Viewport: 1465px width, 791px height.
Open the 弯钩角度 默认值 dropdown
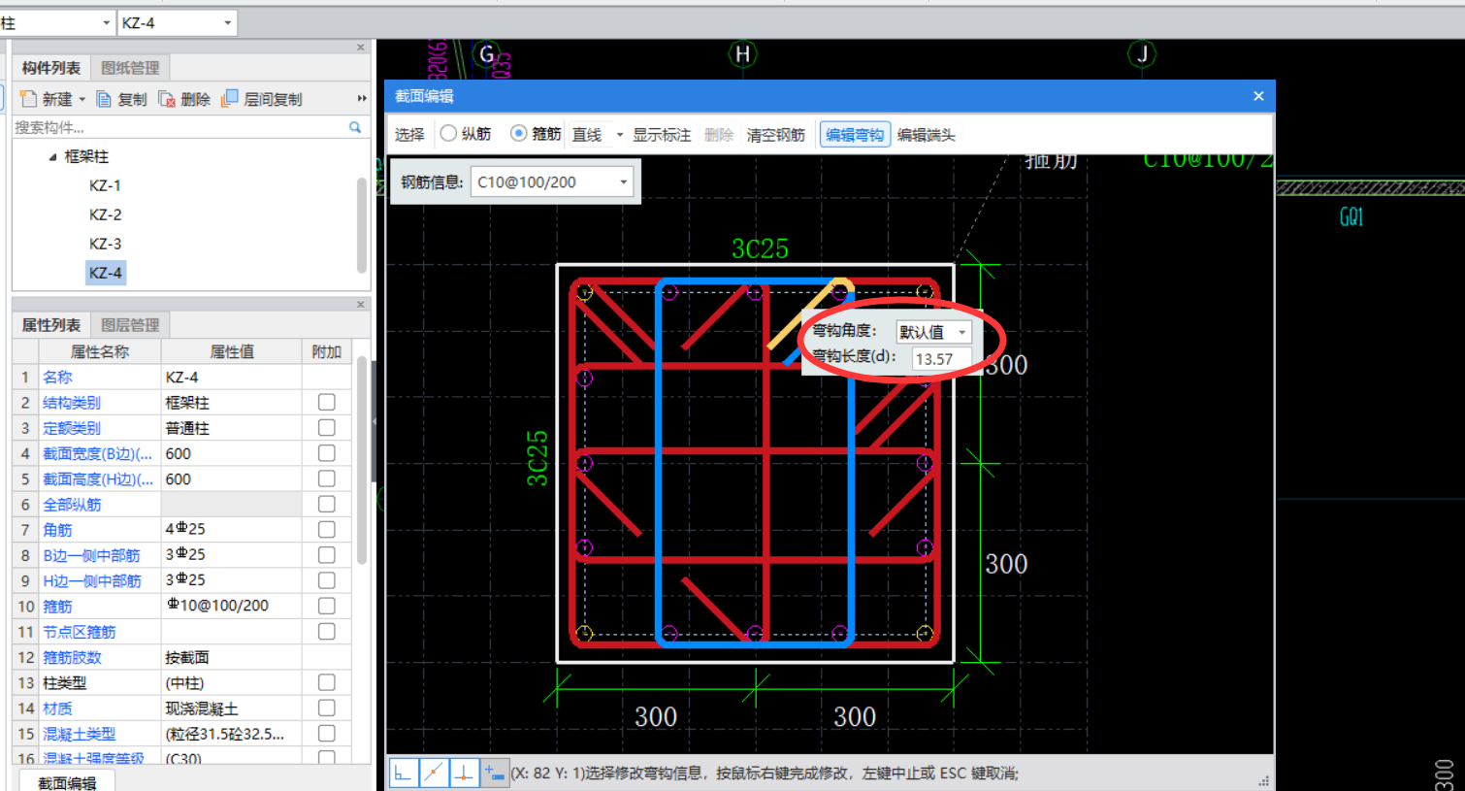(961, 332)
